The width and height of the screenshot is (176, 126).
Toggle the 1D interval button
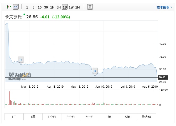pos(65,7)
